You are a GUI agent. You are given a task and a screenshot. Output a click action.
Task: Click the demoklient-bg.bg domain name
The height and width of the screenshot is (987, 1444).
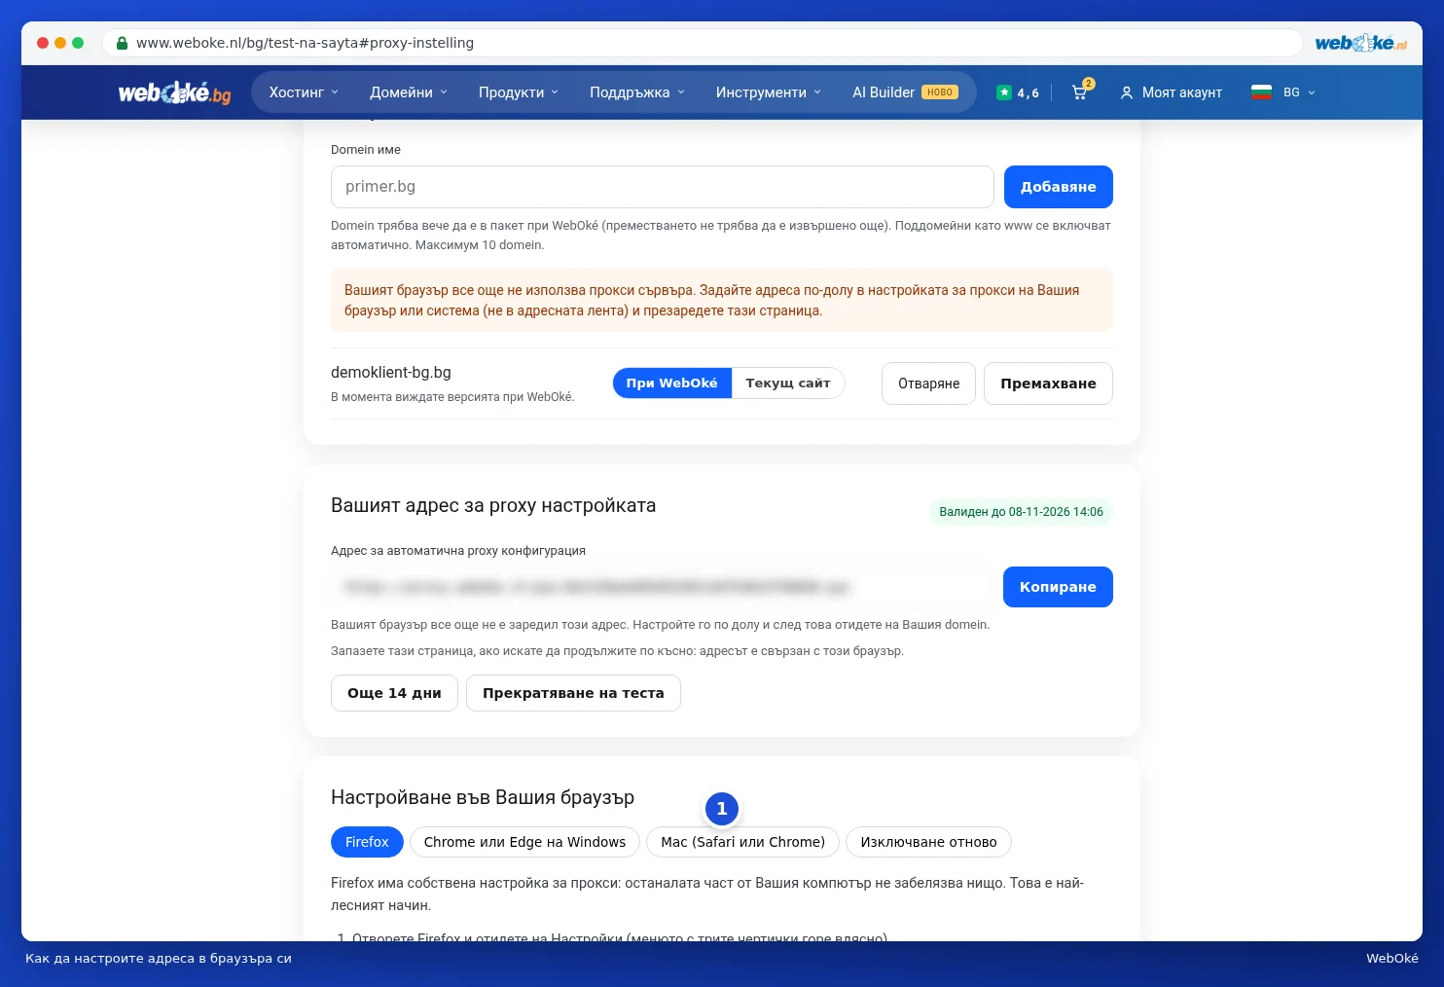click(391, 373)
